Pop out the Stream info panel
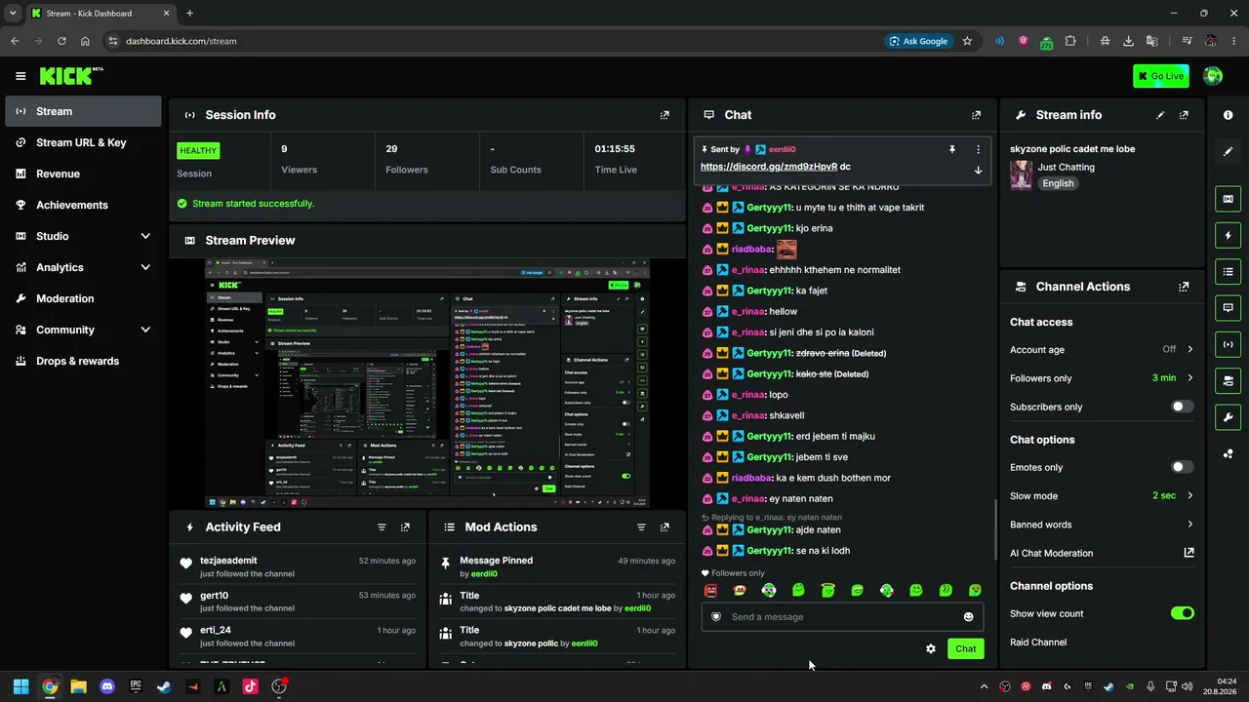Screen dimensions: 1249x702 coord(1184,115)
